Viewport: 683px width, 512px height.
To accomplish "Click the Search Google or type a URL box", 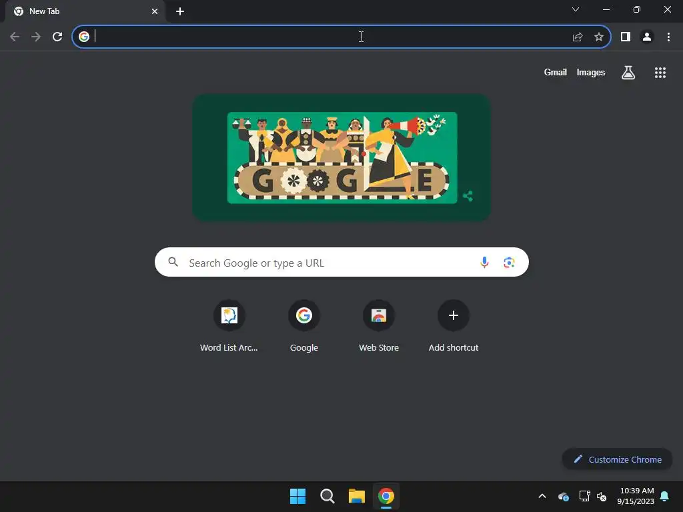I will point(341,262).
